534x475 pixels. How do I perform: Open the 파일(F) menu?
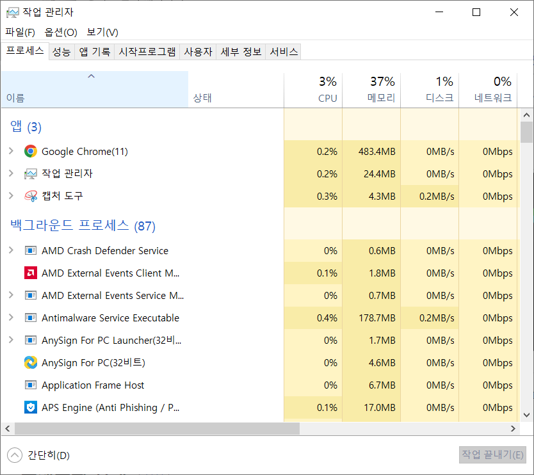pos(20,33)
